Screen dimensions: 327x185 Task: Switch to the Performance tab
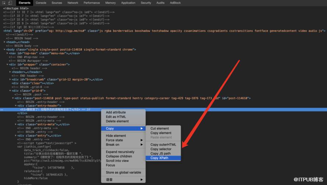92,3
